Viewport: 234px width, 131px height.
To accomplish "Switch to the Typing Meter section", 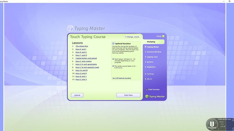I will (153, 47).
